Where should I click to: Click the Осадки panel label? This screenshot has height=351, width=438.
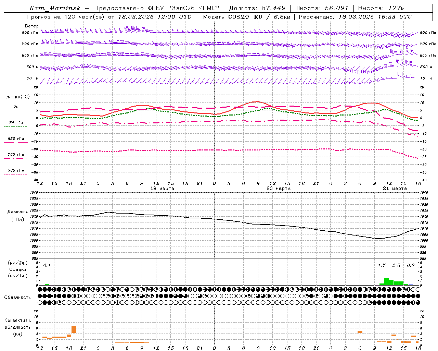pyautogui.click(x=18, y=269)
